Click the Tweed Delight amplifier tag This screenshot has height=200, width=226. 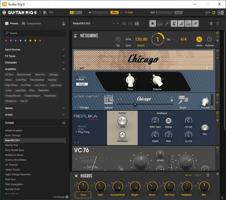point(32,96)
